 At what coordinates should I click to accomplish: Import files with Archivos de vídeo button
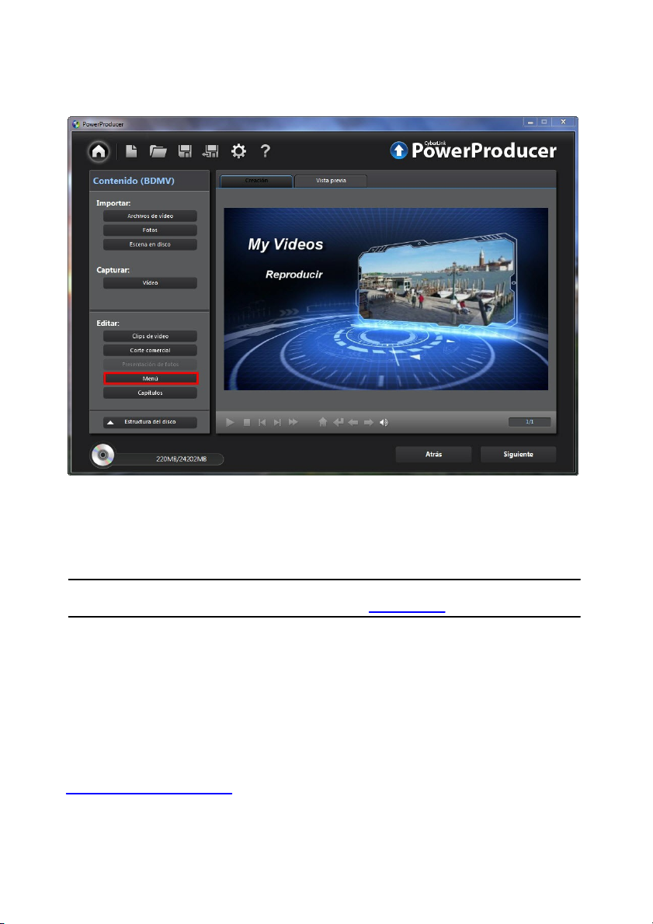tap(150, 216)
